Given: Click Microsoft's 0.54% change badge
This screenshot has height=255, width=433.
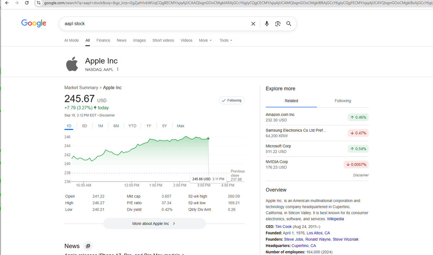Looking at the screenshot, I should (x=358, y=149).
